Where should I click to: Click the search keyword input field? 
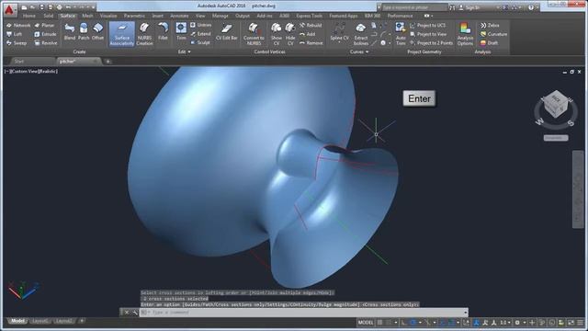414,7
